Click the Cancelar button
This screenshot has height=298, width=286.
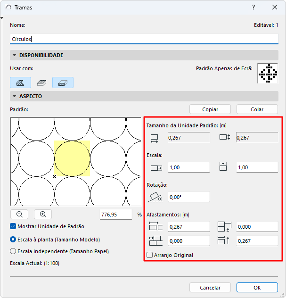[210, 287]
